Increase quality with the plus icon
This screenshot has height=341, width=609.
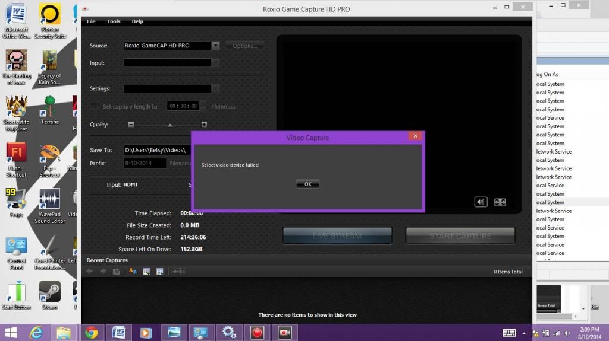click(204, 125)
